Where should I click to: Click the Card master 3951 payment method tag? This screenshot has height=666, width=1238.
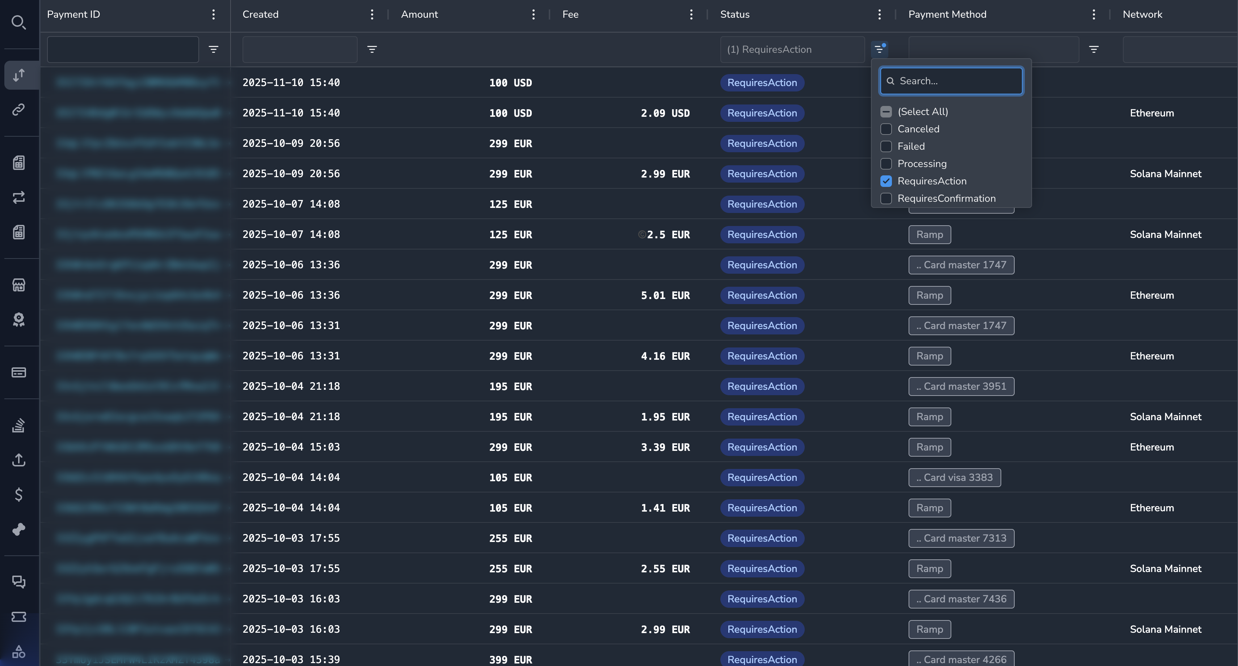tap(961, 386)
